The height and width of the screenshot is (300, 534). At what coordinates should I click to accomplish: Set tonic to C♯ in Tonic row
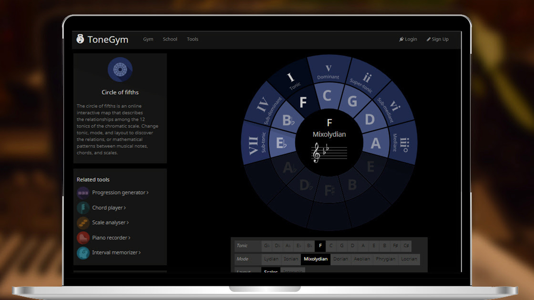point(406,245)
